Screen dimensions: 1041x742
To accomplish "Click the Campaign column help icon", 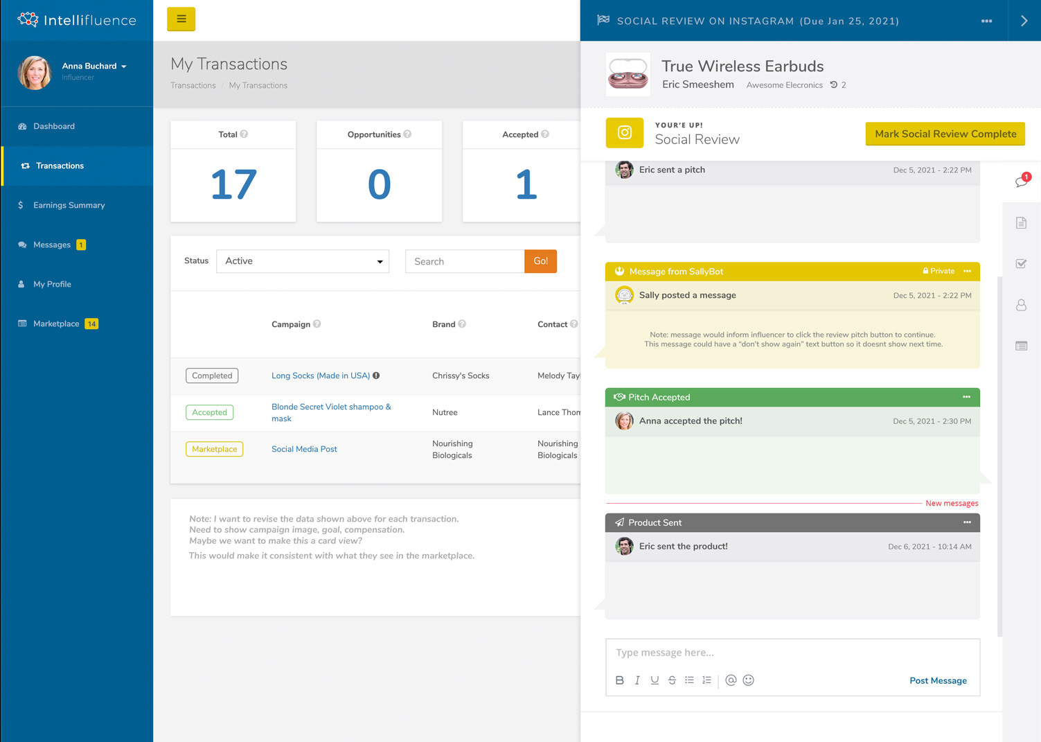I will 317,324.
